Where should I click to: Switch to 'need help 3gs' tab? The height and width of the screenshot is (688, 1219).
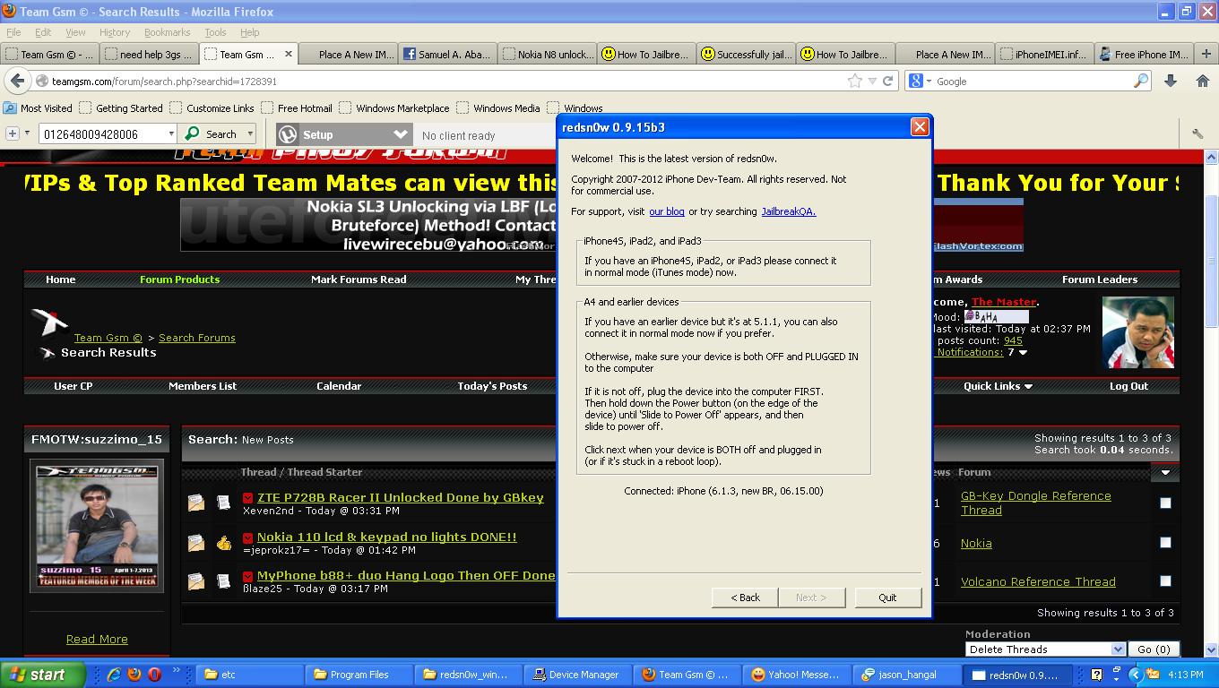pos(149,54)
